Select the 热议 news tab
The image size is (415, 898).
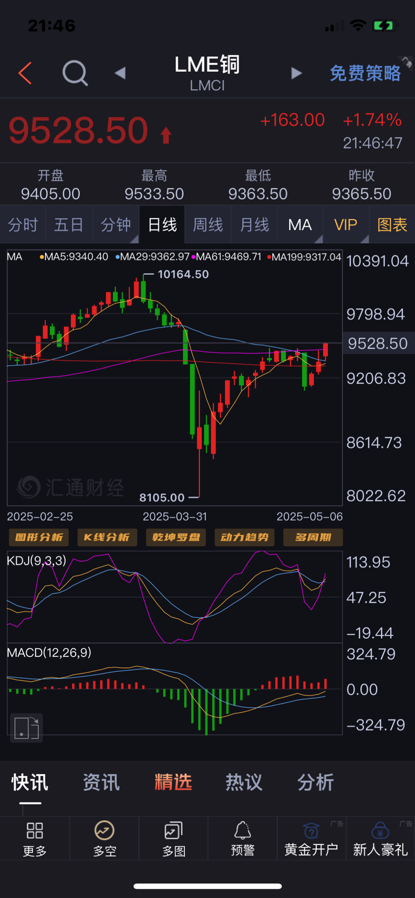[244, 782]
